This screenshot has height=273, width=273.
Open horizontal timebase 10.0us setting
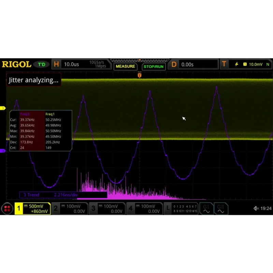click(72, 64)
